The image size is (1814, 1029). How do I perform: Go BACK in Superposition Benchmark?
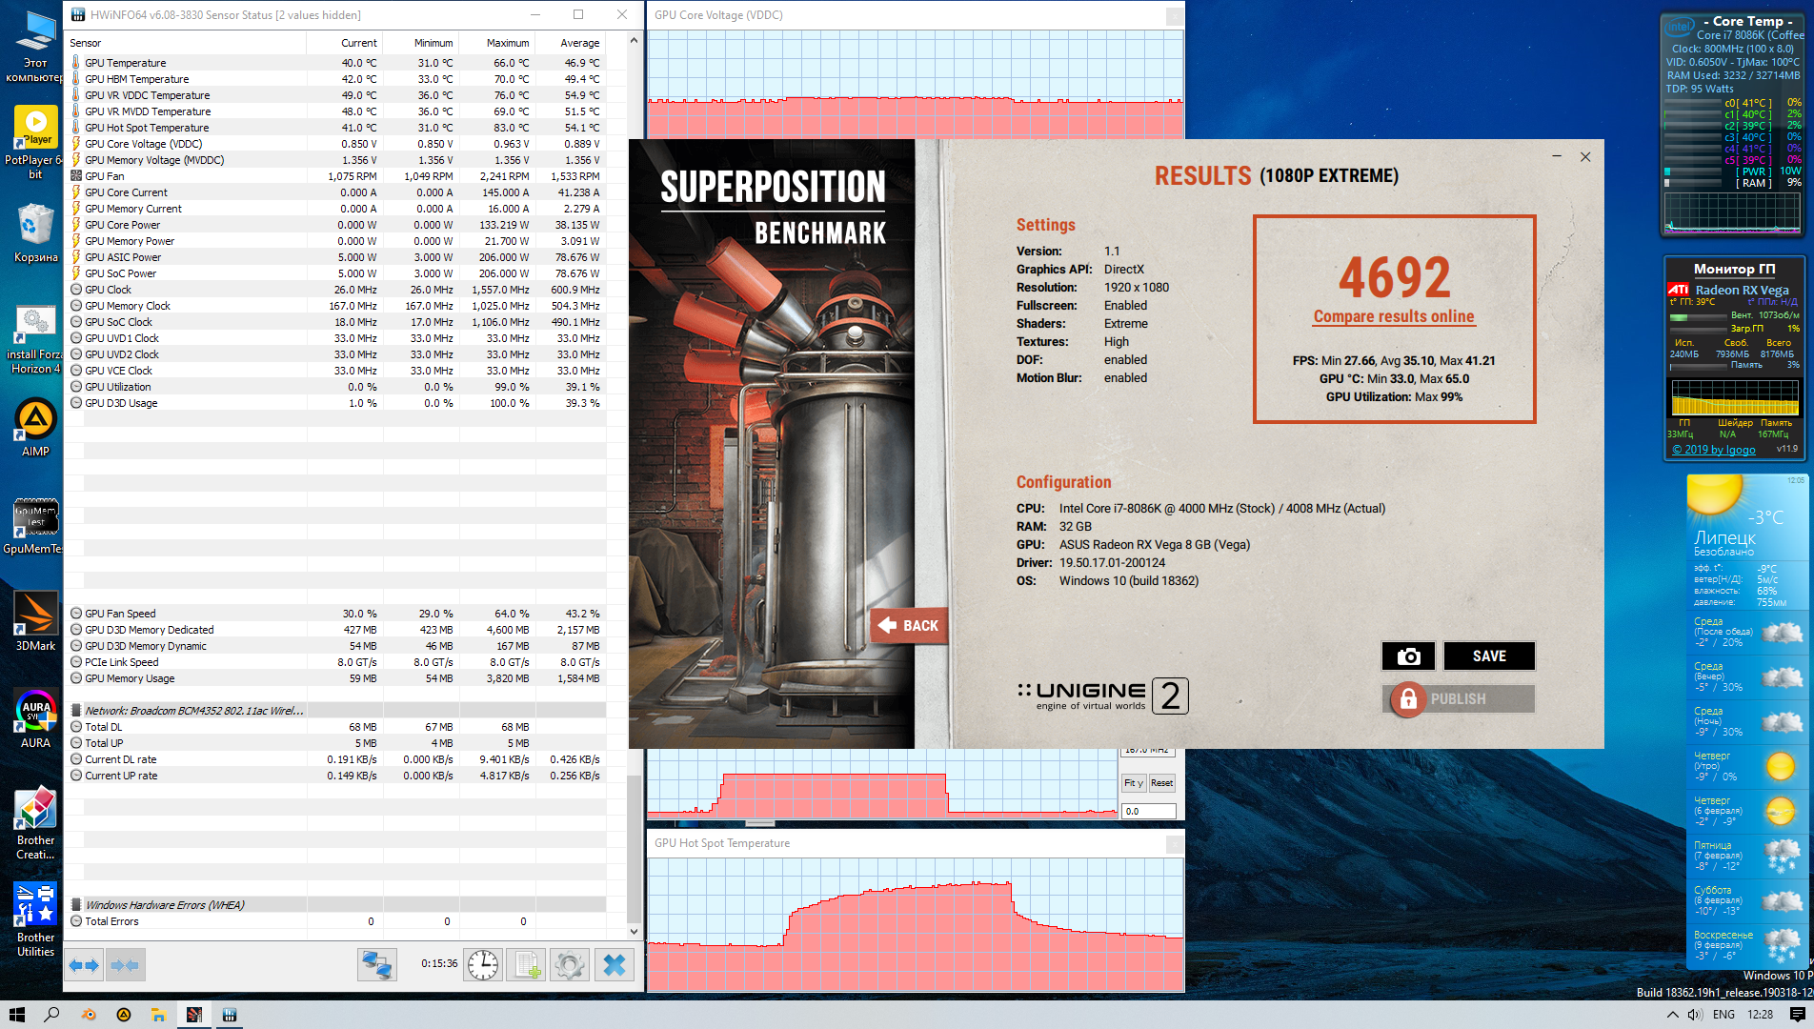click(x=908, y=626)
